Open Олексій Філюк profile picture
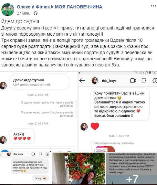This screenshot has height=185, width=157. (x=8, y=9)
